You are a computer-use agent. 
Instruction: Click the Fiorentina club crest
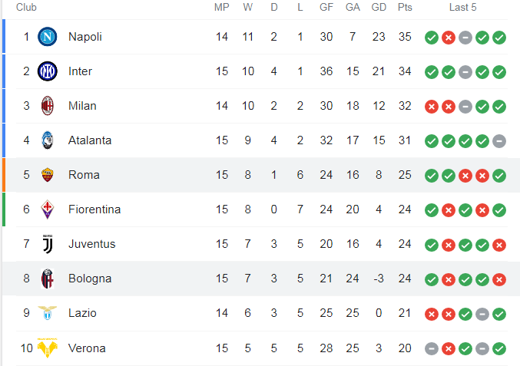(48, 209)
